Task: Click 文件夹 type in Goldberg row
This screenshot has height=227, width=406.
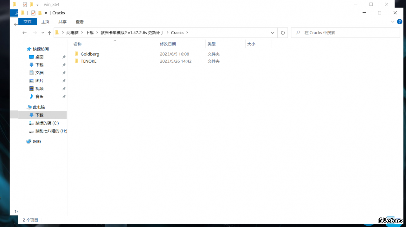Action: click(214, 54)
